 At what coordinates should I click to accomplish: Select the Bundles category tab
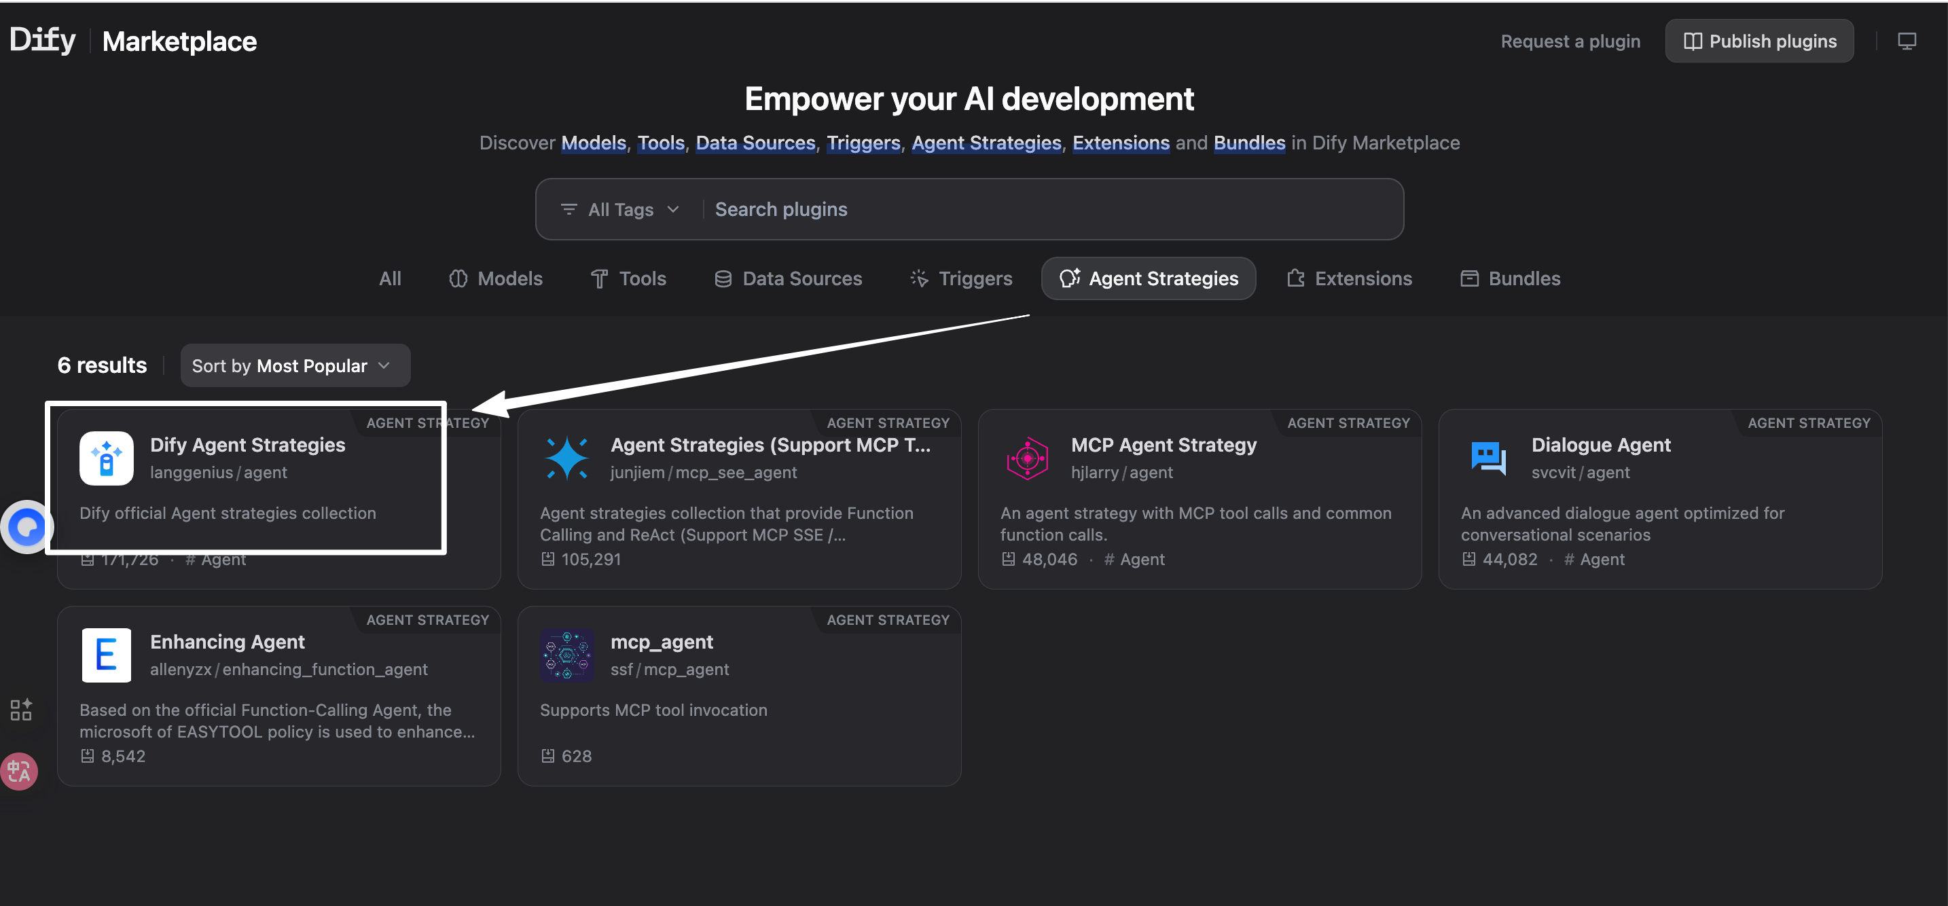point(1510,278)
